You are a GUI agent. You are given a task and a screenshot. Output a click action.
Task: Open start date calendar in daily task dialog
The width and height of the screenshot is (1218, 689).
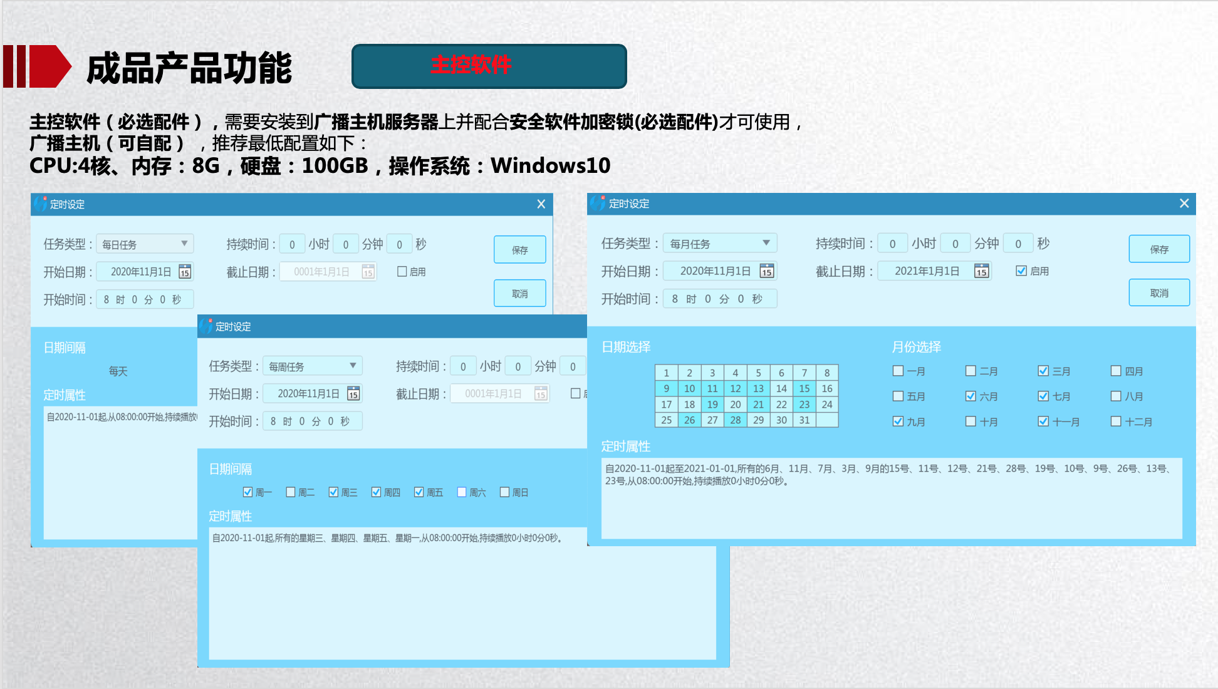[185, 272]
